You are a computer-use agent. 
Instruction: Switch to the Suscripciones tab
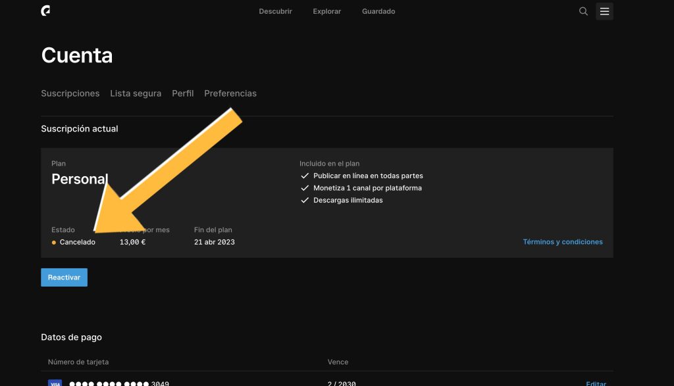click(x=70, y=93)
